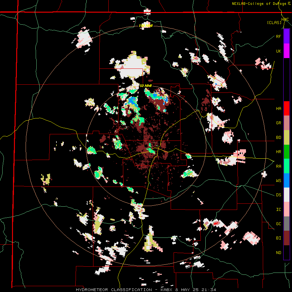
Task: Select the 'GR' graupel legend label
Action: click(x=278, y=123)
